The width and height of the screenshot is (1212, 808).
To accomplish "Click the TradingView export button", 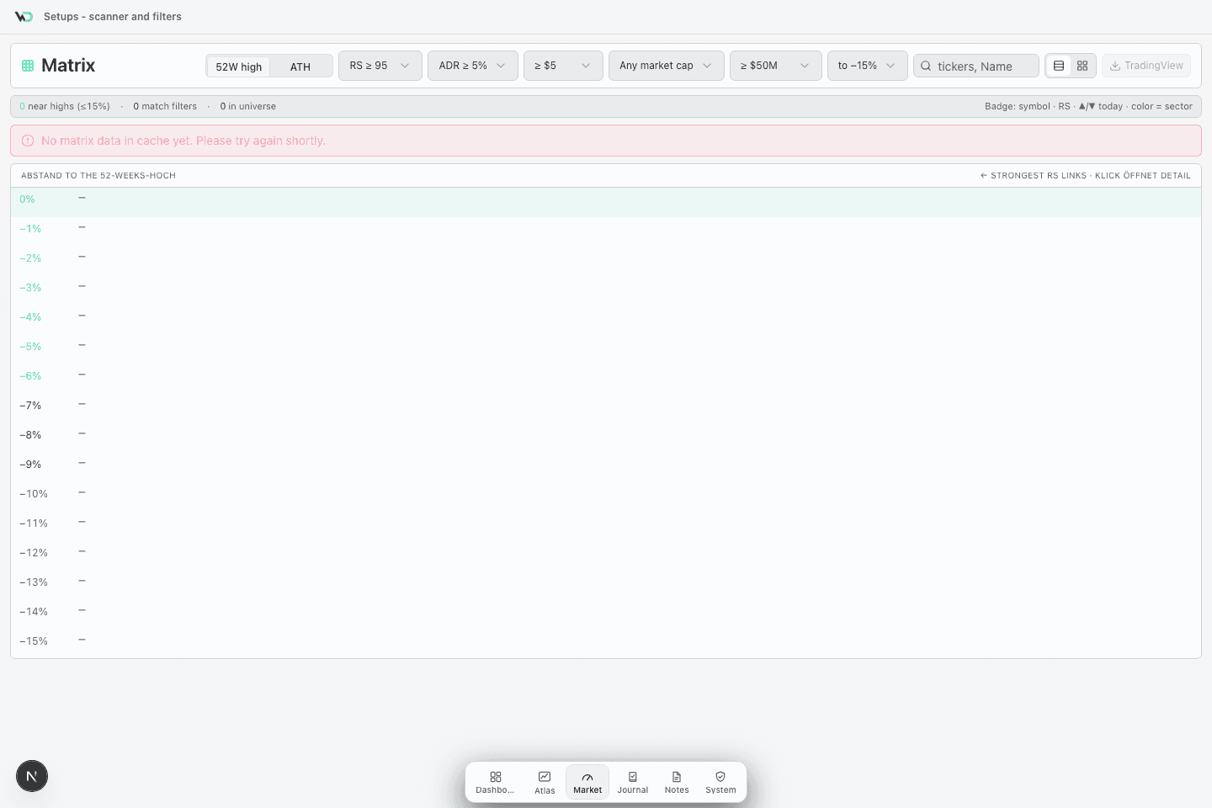I will click(1146, 66).
